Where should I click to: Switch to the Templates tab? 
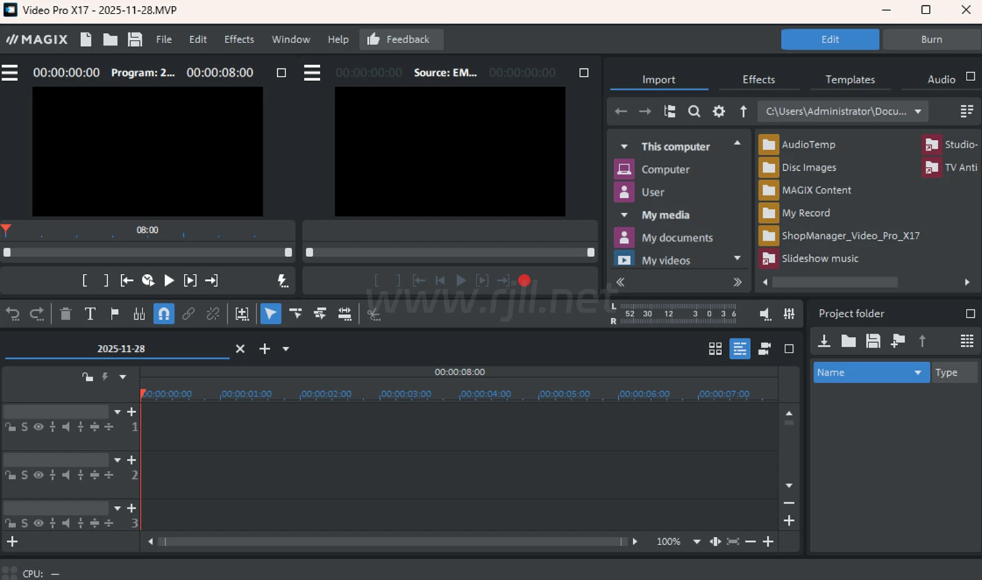(850, 79)
